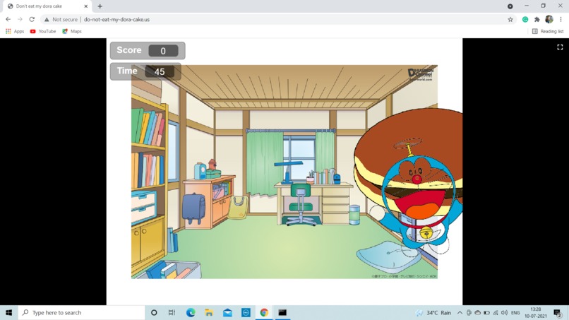
Task: Open Cortana circle icon on taskbar
Action: (x=154, y=312)
